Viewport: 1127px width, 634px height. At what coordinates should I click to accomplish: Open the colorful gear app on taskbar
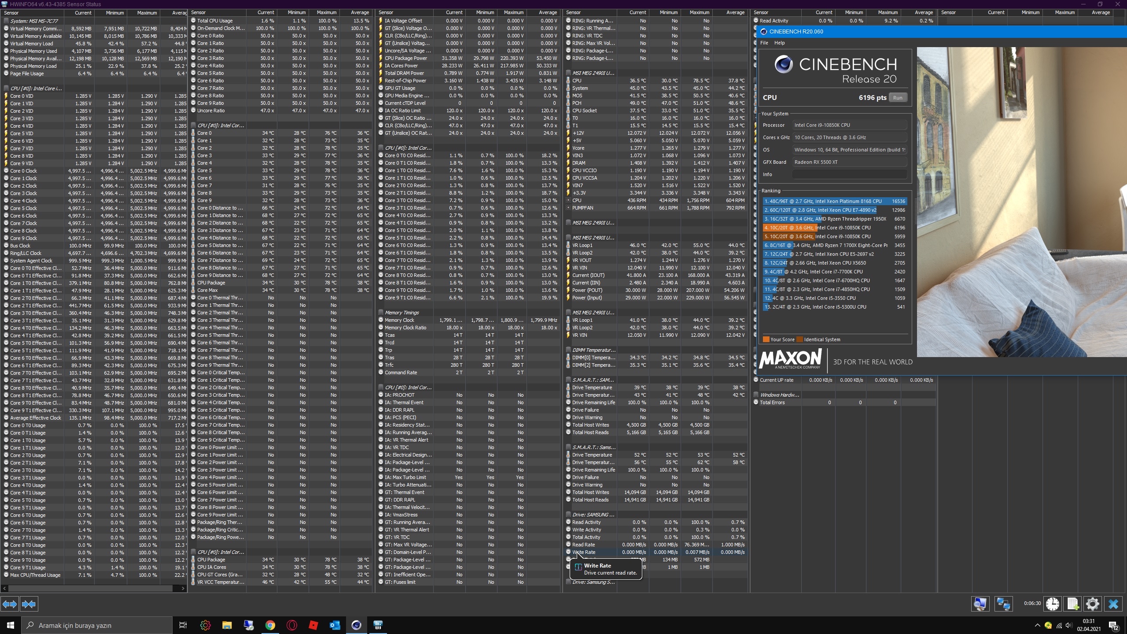click(x=205, y=625)
